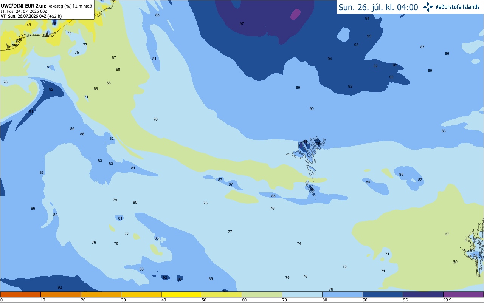The width and height of the screenshot is (484, 303).
Task: Select the dark navy 95 legend swatch
Action: pyautogui.click(x=423, y=294)
